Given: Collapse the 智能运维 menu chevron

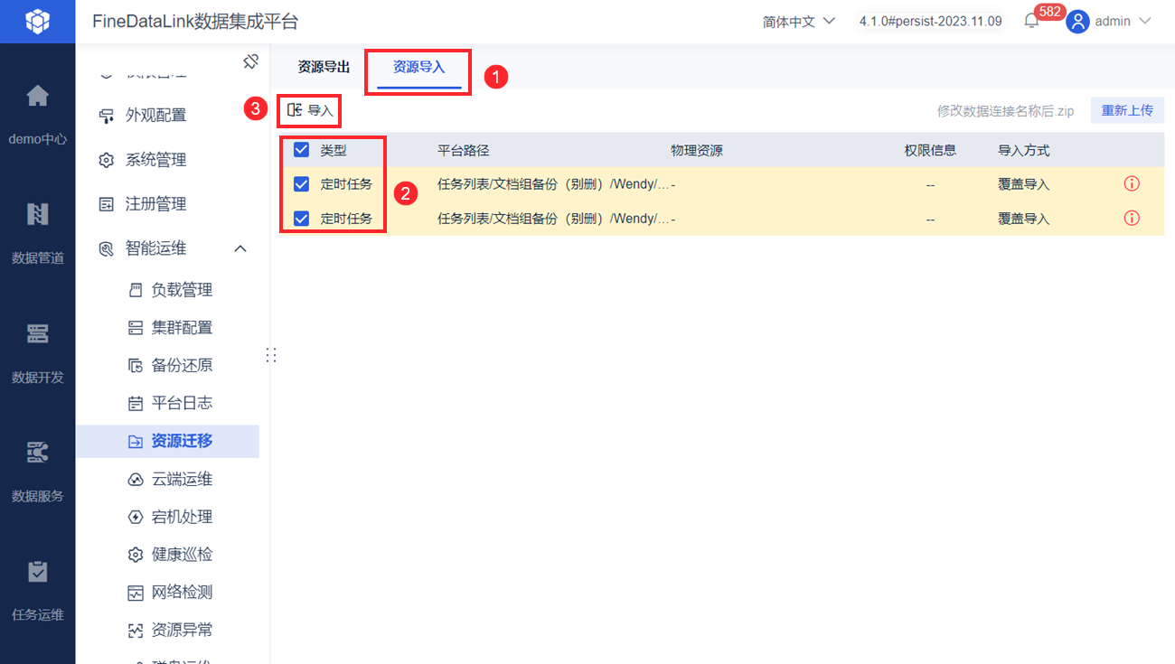Looking at the screenshot, I should pyautogui.click(x=240, y=248).
